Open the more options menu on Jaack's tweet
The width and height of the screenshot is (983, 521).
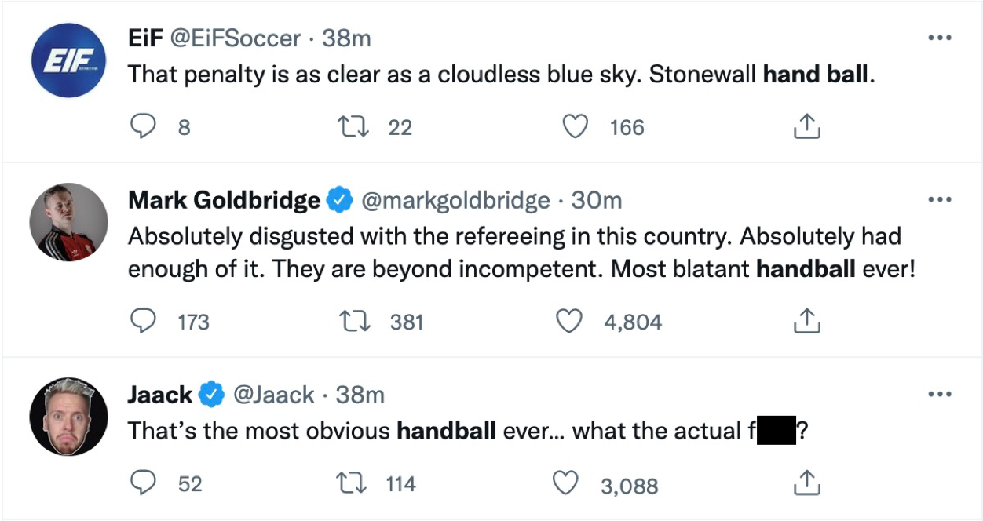coord(940,393)
